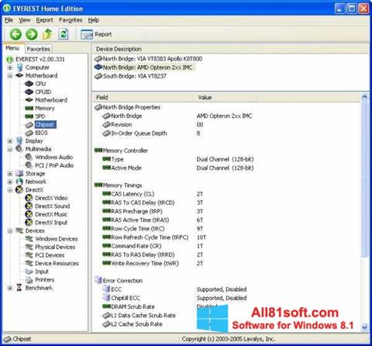372x346 pixels.
Task: Expand the Storage tree node
Action: (10, 174)
